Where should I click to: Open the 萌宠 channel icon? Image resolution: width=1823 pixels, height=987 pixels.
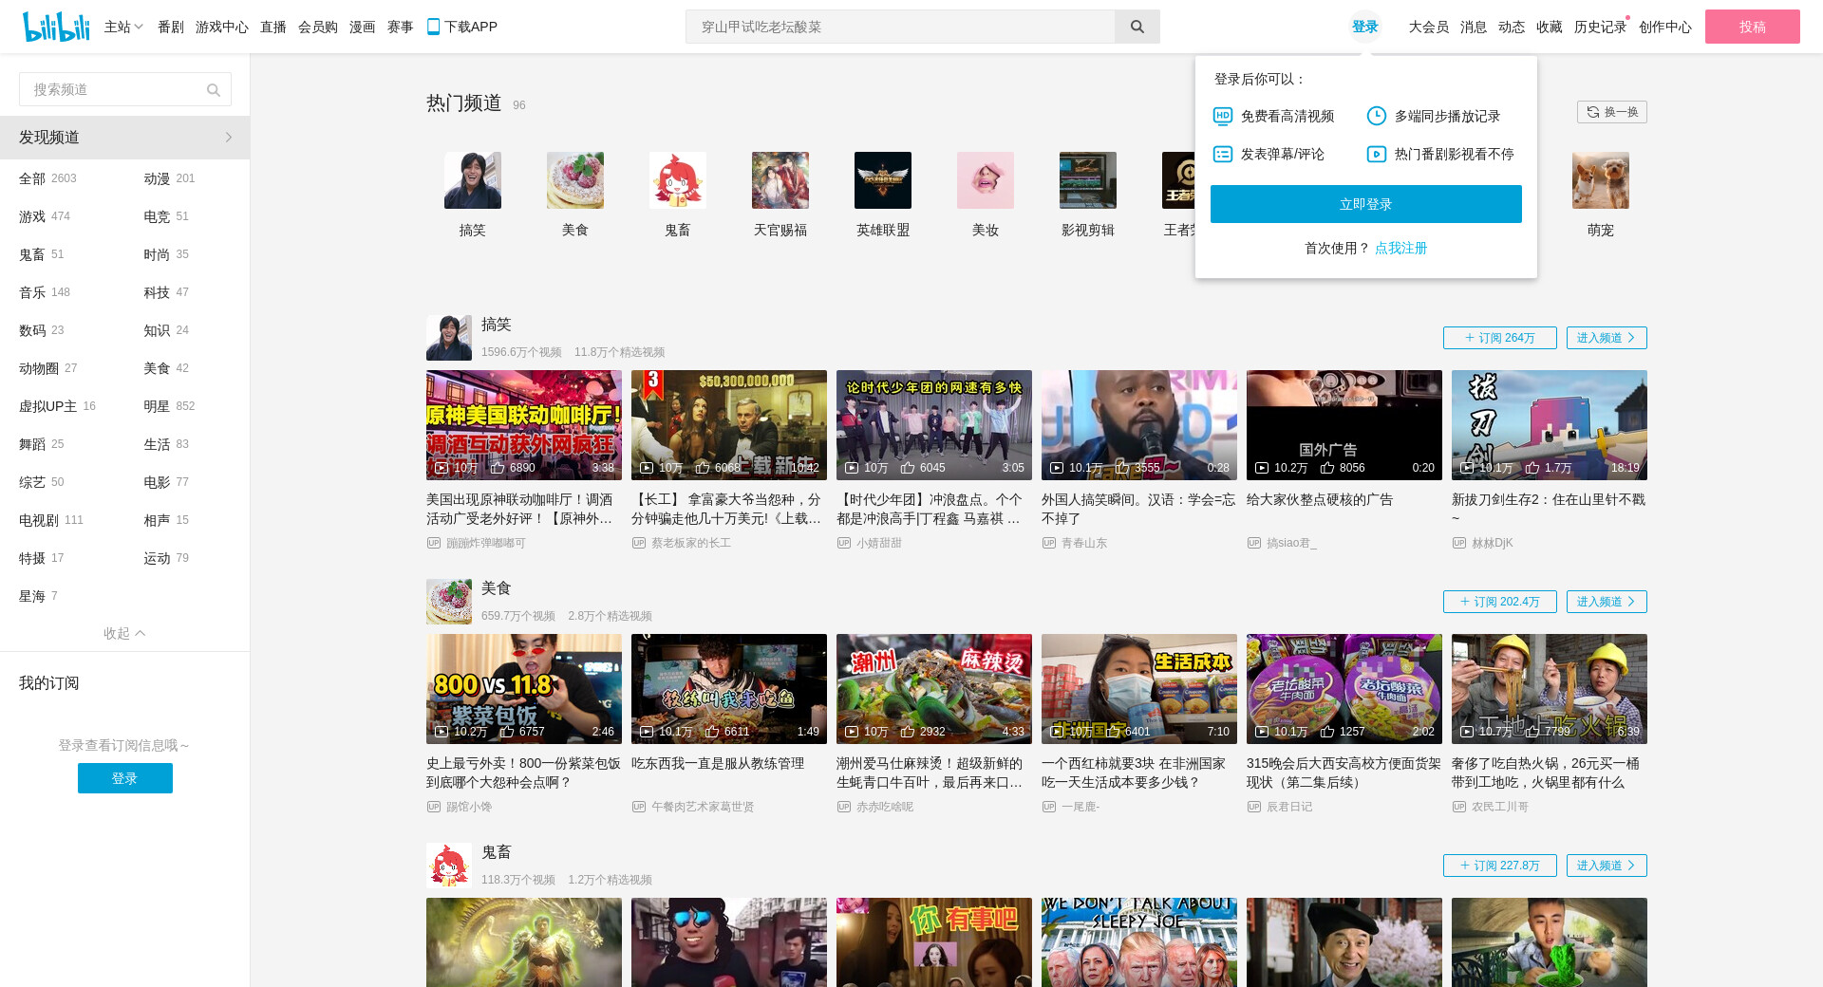coord(1600,180)
